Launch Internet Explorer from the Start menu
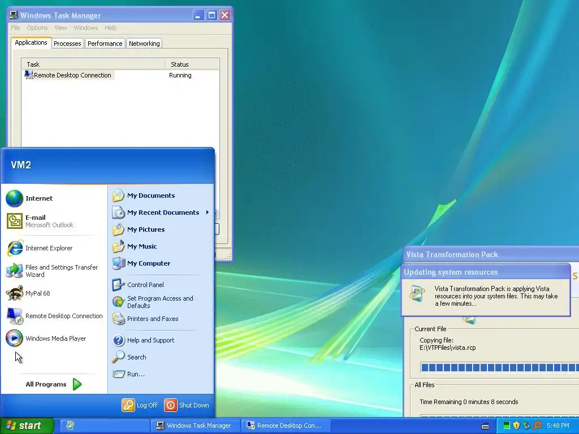The width and height of the screenshot is (579, 434). click(x=40, y=248)
